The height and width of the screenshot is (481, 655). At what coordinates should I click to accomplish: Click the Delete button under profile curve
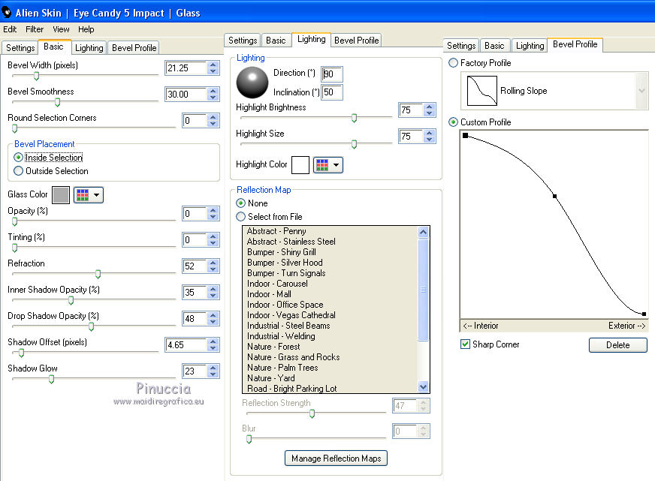(x=618, y=345)
